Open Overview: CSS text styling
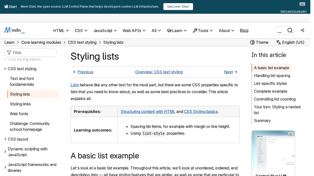Image resolution: width=314 pixels, height=176 pixels. click(159, 72)
